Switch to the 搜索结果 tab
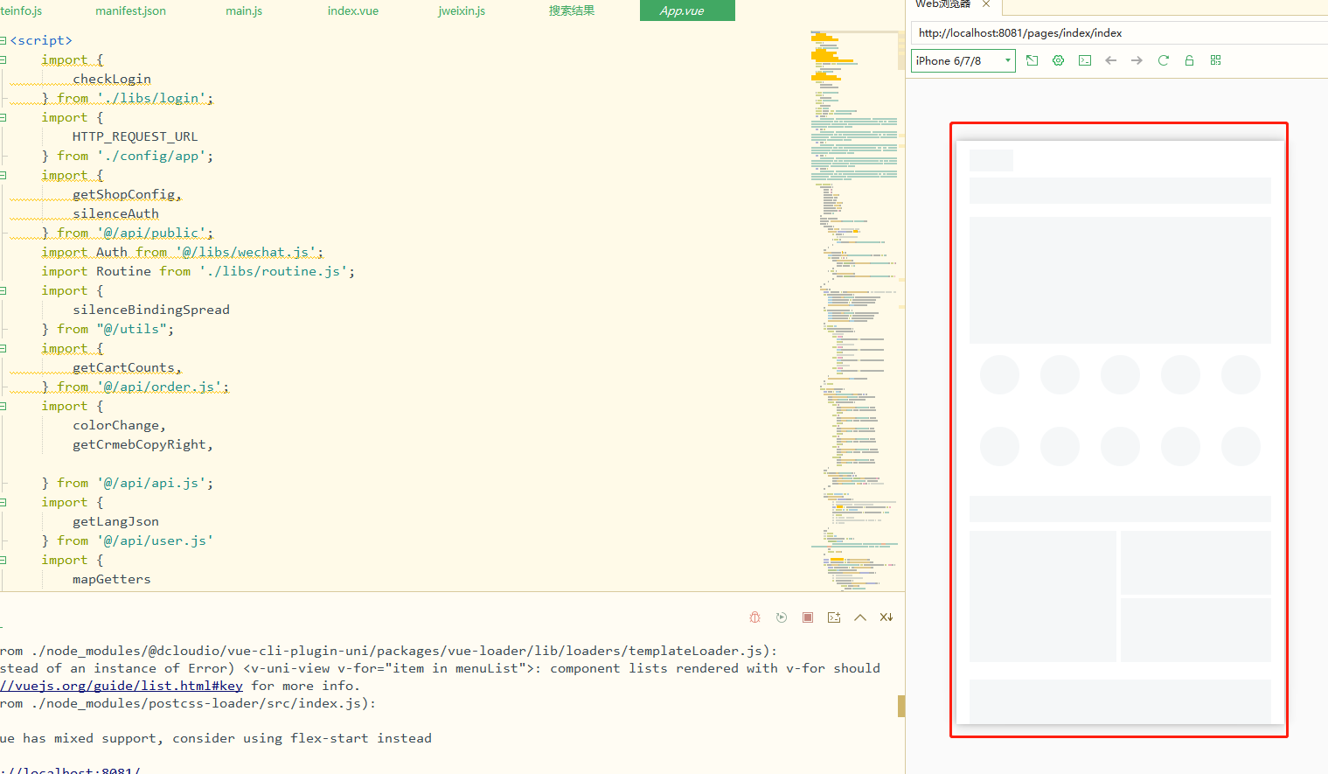 [x=572, y=10]
